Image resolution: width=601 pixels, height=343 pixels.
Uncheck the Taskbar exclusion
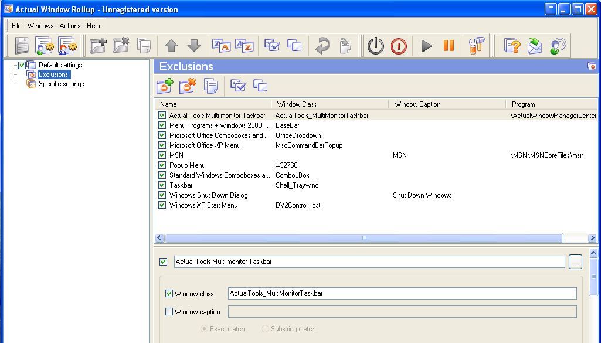click(x=162, y=185)
